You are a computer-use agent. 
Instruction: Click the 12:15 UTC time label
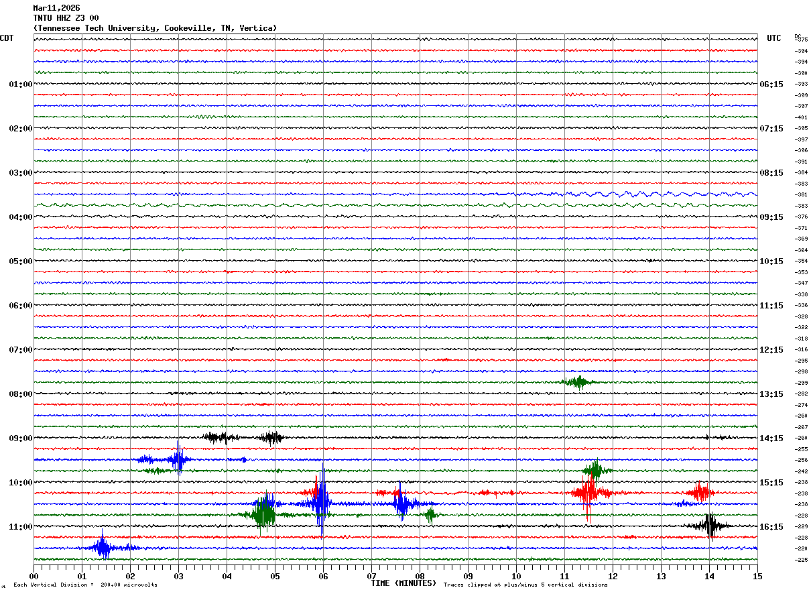click(771, 350)
